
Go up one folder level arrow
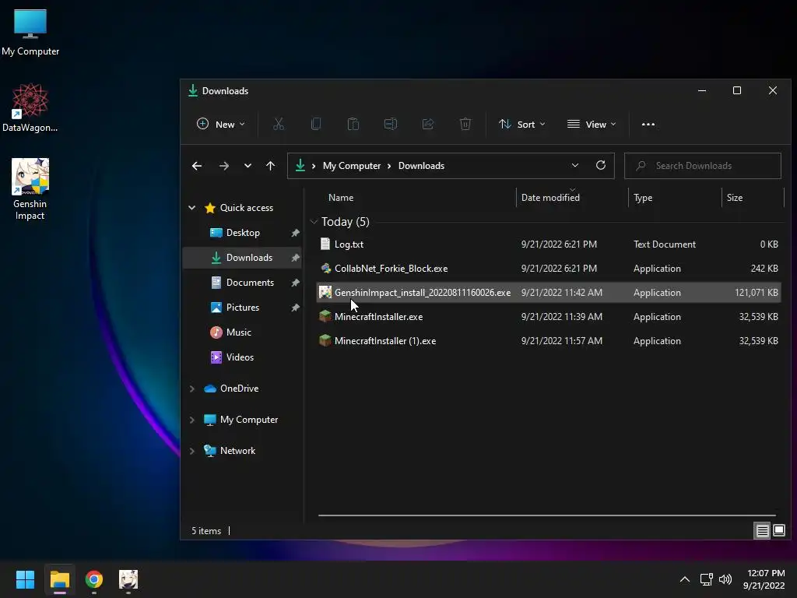270,166
